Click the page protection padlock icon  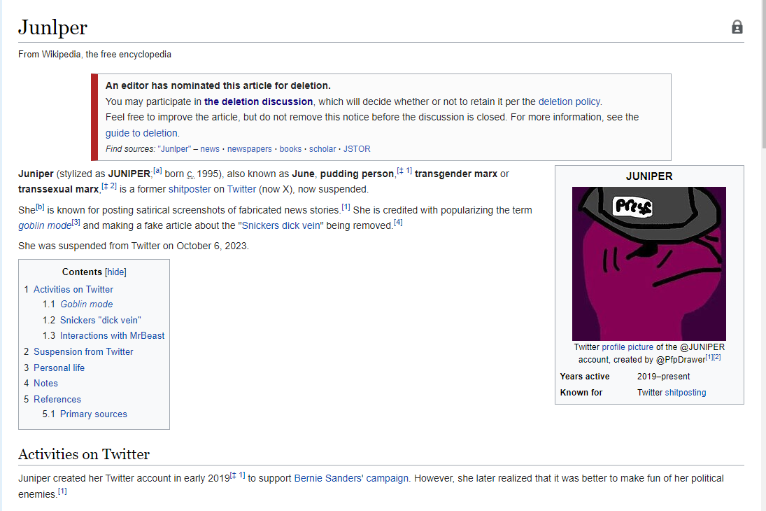click(x=737, y=27)
